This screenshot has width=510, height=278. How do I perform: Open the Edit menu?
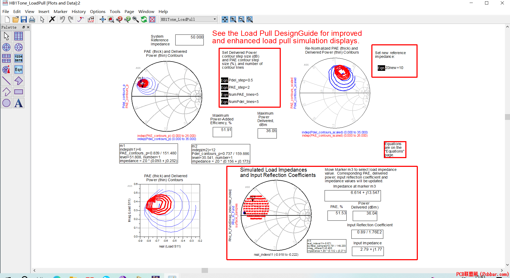(17, 11)
